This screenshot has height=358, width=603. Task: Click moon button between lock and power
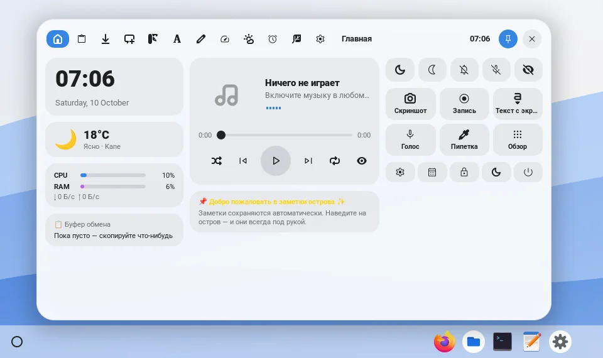[496, 172]
